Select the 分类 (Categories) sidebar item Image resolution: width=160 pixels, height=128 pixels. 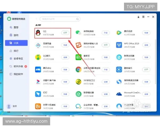point(16,43)
